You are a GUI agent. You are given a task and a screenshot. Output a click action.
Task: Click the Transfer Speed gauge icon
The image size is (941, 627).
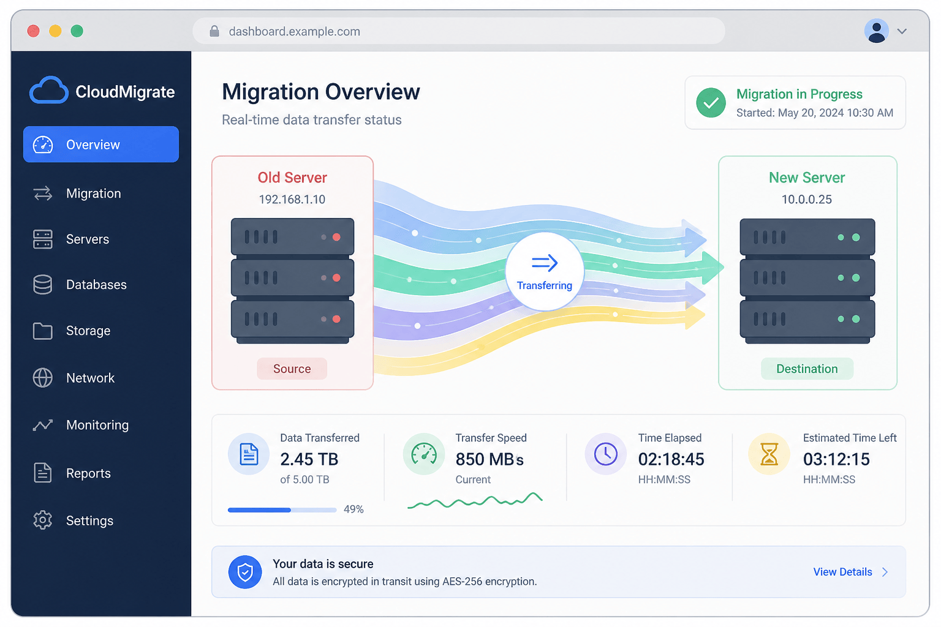pyautogui.click(x=424, y=454)
